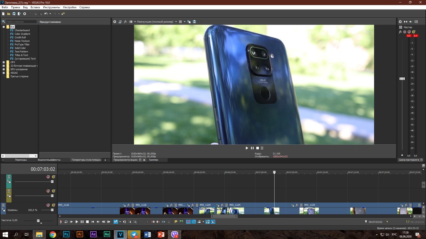Adjust the 'Частота' rate slider

[x=38, y=221]
